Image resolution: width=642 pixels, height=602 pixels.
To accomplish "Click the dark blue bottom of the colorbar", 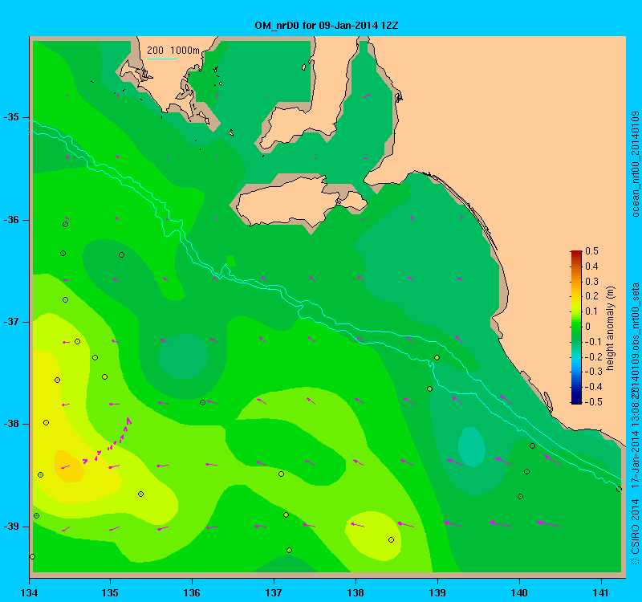I will click(x=576, y=400).
